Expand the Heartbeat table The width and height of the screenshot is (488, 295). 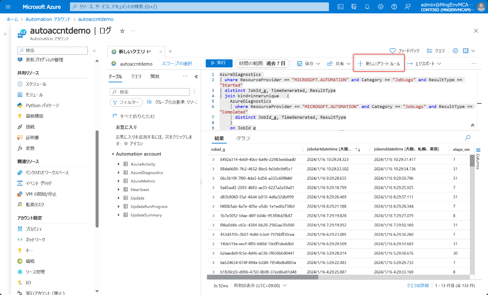point(119,189)
